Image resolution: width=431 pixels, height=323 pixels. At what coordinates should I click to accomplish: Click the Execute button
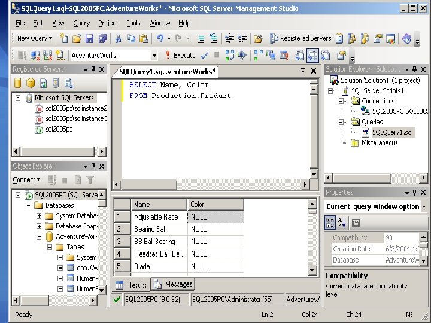click(180, 56)
